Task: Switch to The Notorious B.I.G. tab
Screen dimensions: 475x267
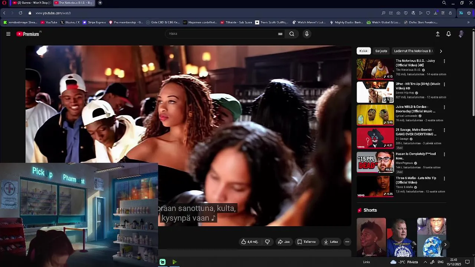Action: pos(73,3)
